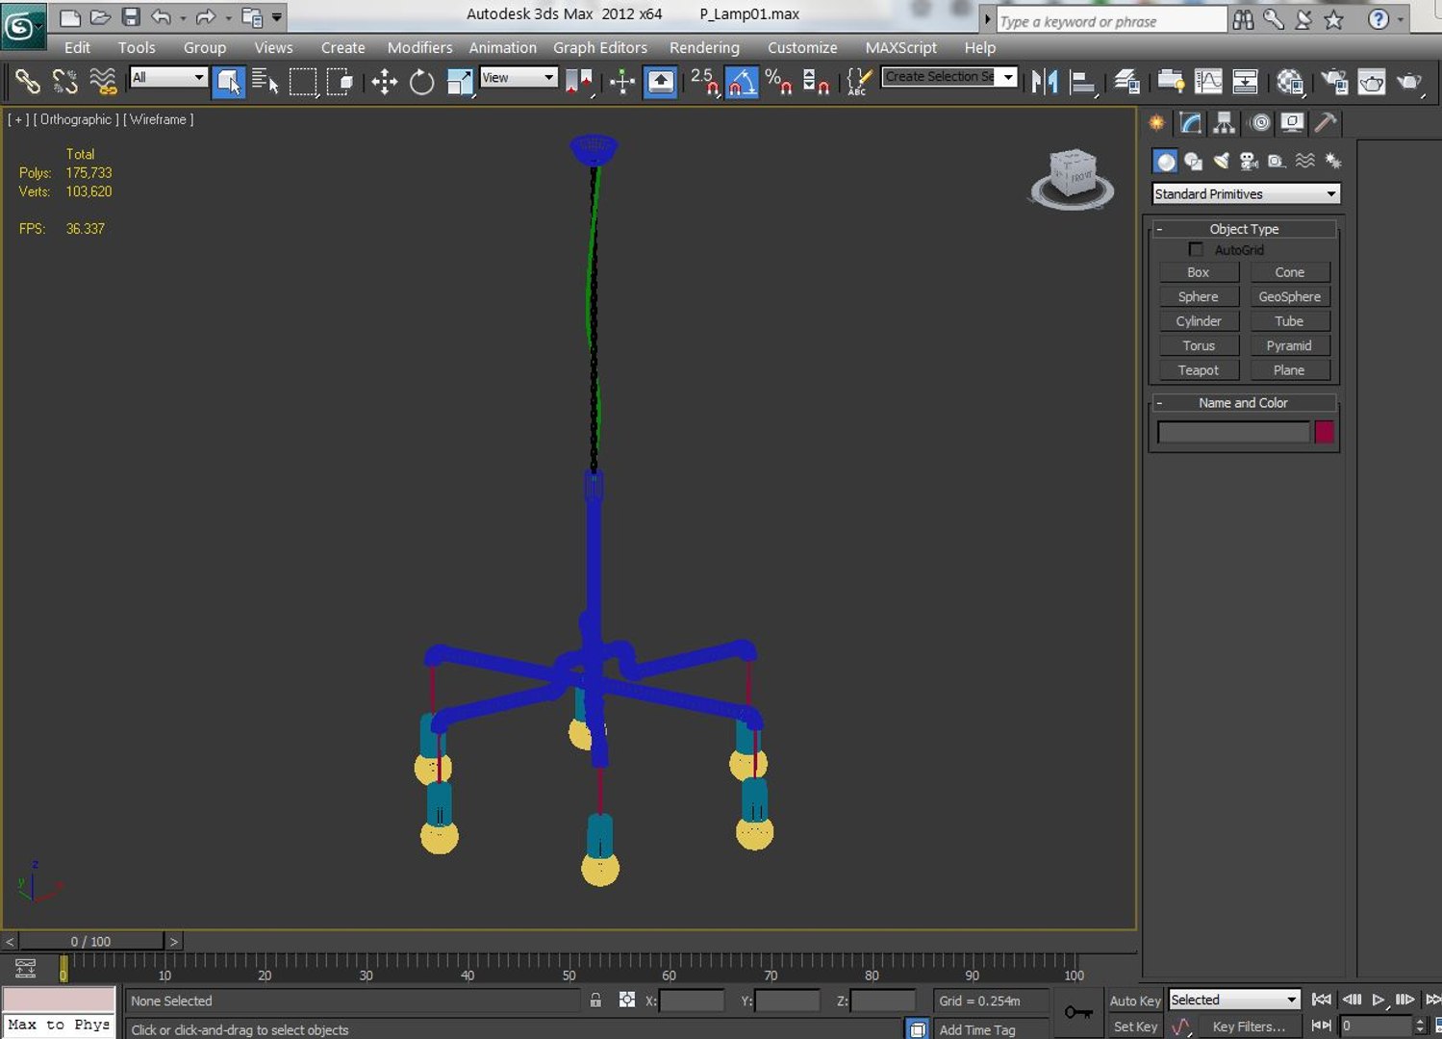Create a Teapot primitive
This screenshot has height=1039, width=1442.
[1198, 369]
